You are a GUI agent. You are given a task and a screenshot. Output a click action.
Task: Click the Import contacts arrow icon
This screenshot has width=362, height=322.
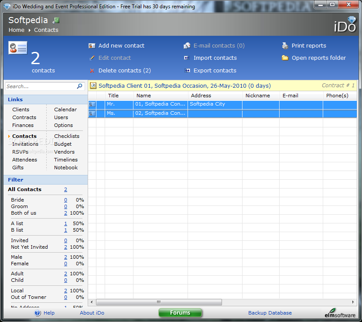tap(187, 58)
